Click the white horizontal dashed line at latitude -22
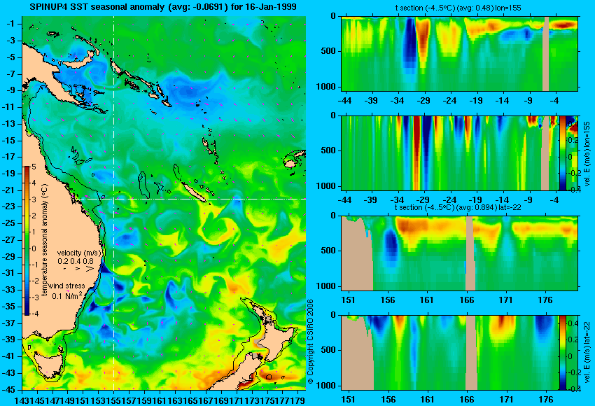The height and width of the screenshot is (406, 595). tap(191, 199)
